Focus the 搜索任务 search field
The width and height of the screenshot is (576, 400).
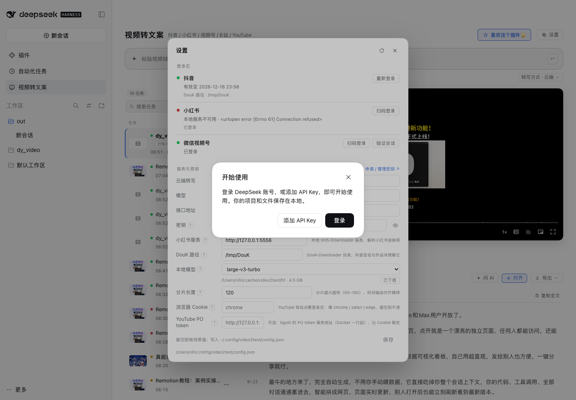click(146, 107)
